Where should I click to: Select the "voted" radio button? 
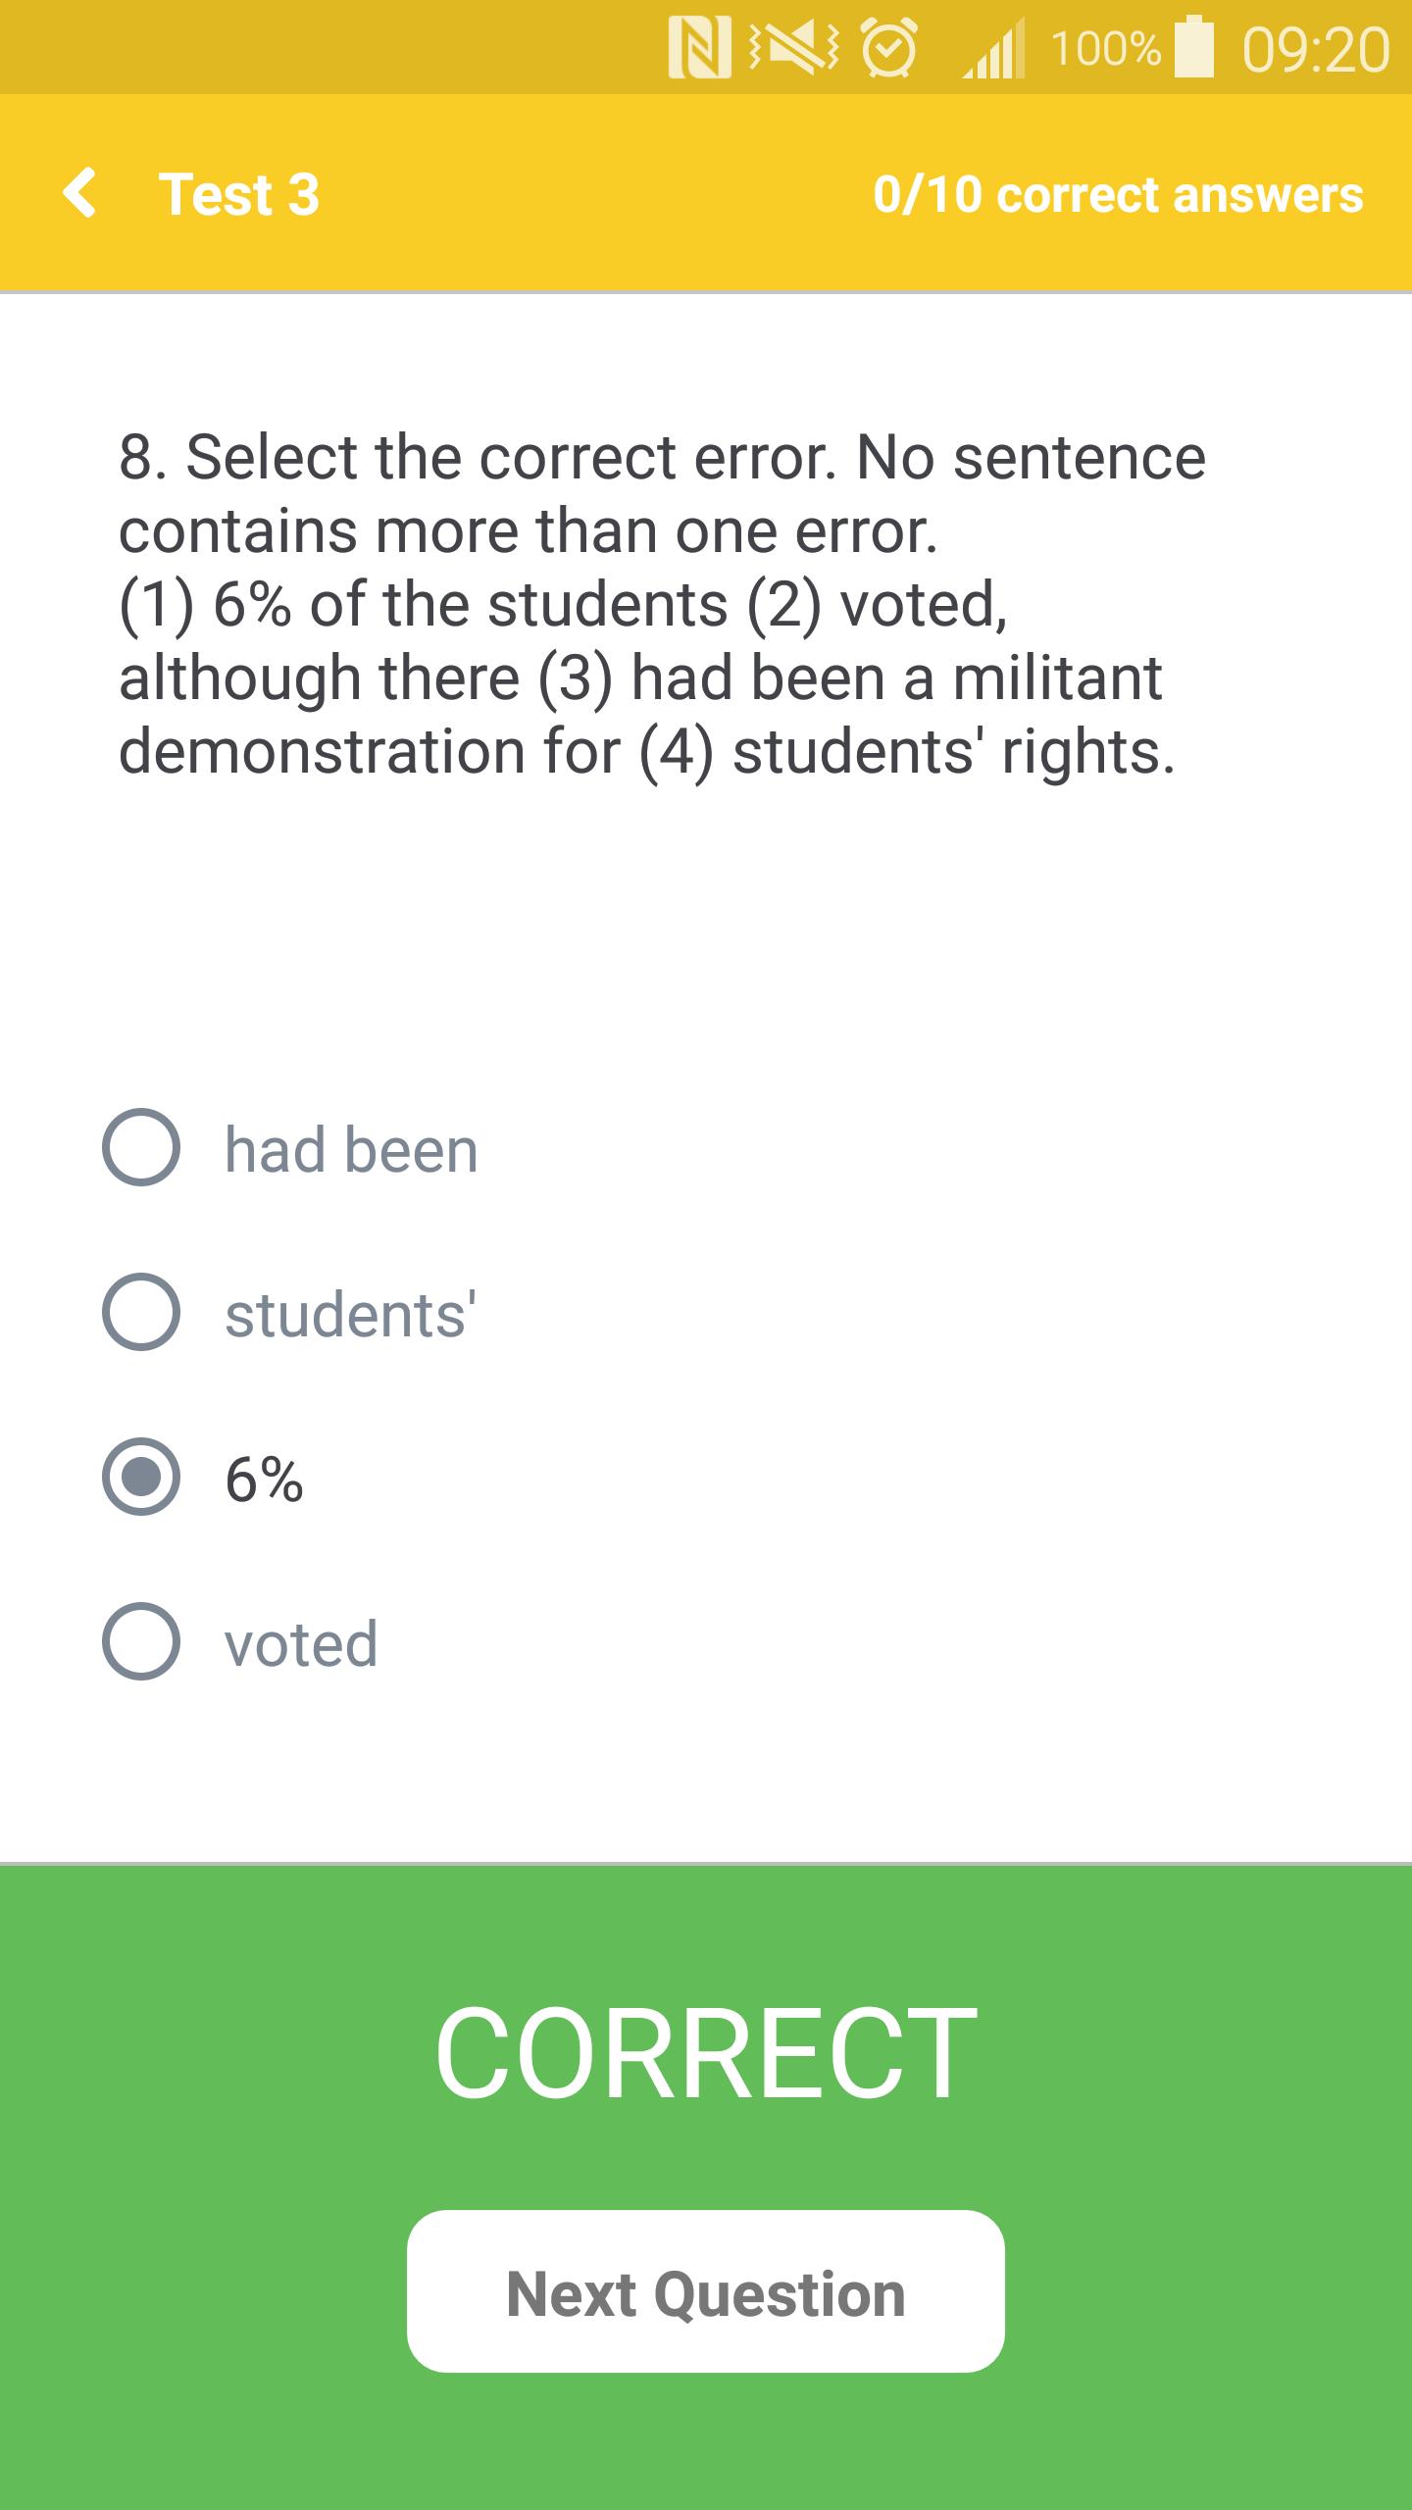point(141,1641)
